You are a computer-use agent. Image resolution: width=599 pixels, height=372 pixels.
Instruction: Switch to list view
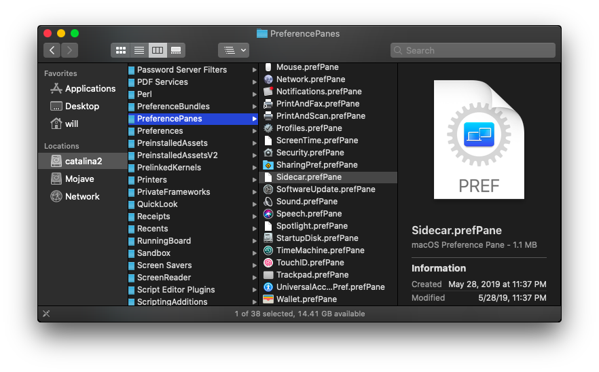click(x=139, y=50)
